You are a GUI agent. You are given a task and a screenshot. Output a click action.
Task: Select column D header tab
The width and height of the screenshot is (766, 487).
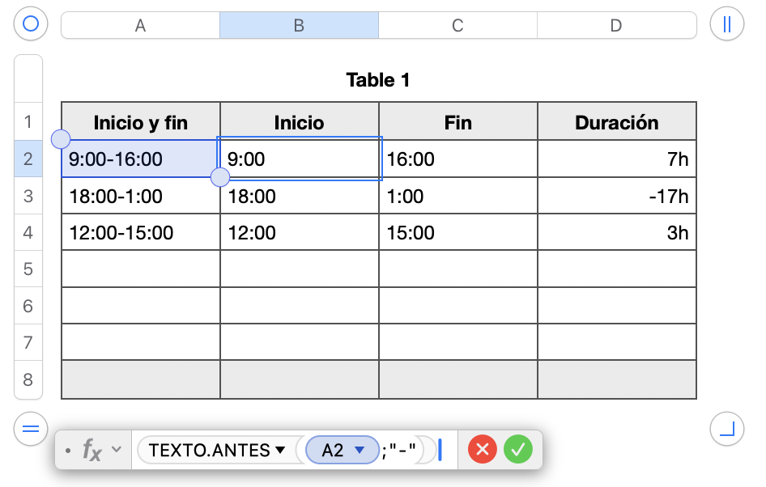(x=616, y=25)
